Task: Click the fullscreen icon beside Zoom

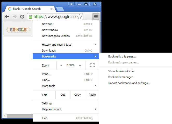Action: pyautogui.click(x=92, y=65)
